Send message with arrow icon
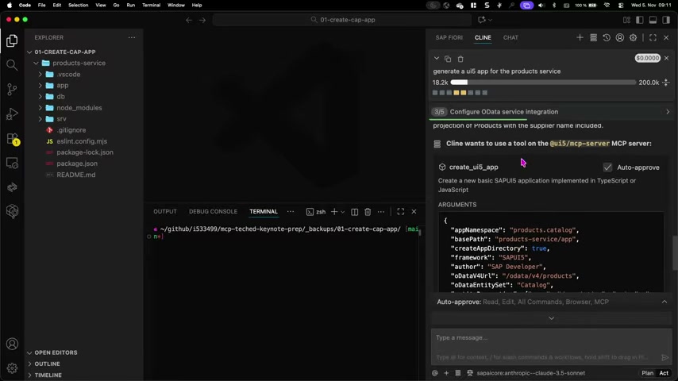 [665, 356]
